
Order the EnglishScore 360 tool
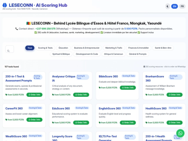point(128,123)
